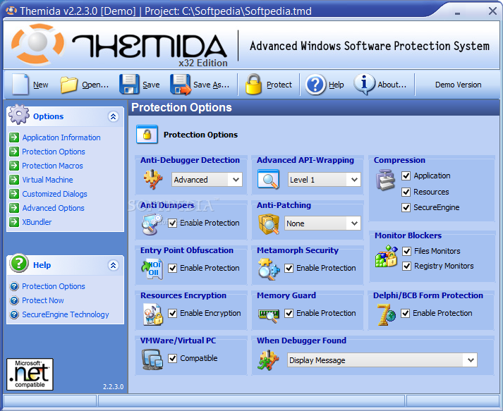503x411 pixels.
Task: Open Anti-Patching None dropdown
Action: coord(322,223)
